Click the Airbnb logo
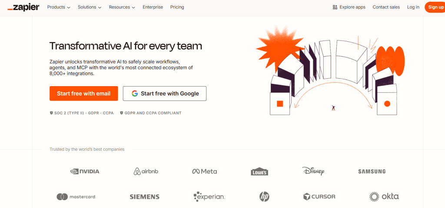The height and width of the screenshot is (208, 445). 146,171
